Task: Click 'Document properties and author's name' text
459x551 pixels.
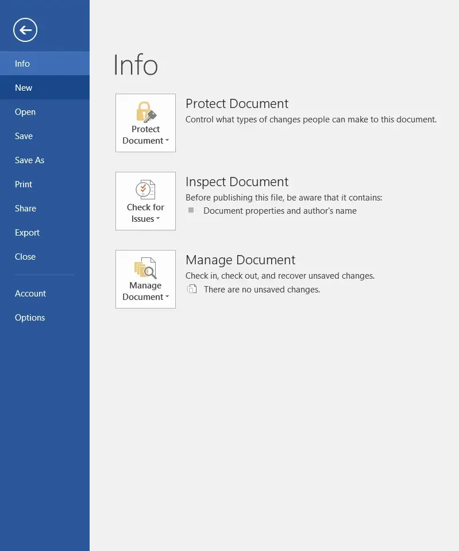Action: [x=280, y=211]
